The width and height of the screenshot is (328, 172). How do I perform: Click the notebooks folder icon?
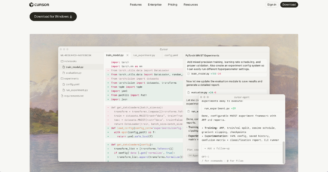[x=62, y=61]
